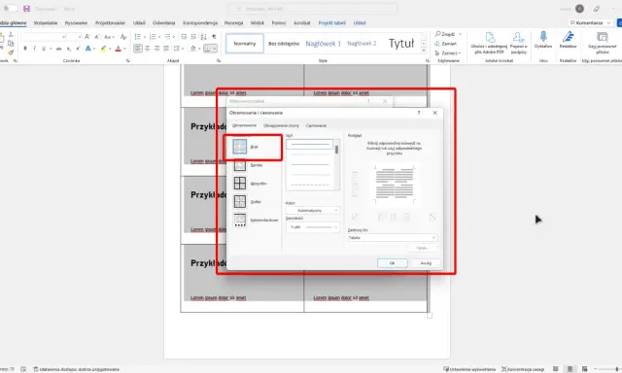The height and width of the screenshot is (373, 622).
Task: Toggle Italic formatting in ribbon
Action: click(x=35, y=49)
